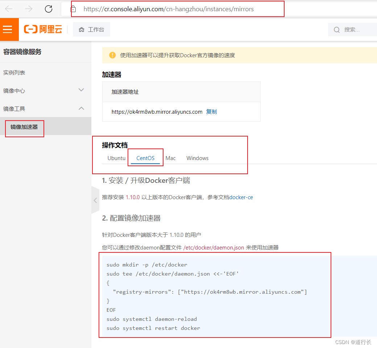The image size is (377, 348).
Task: Open the docker-ce documentation link
Action: [x=241, y=197]
